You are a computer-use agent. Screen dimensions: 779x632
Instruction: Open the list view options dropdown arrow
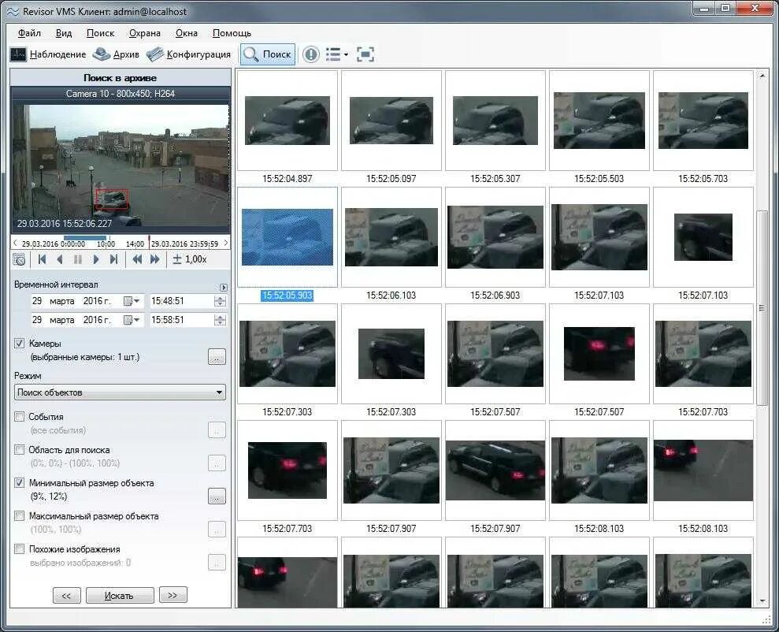[346, 54]
